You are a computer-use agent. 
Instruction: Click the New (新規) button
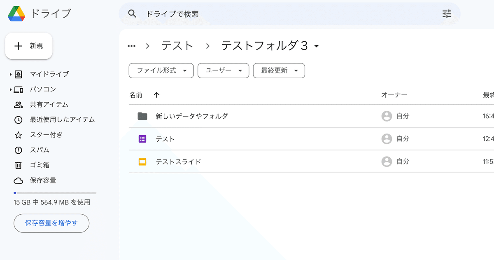[29, 46]
